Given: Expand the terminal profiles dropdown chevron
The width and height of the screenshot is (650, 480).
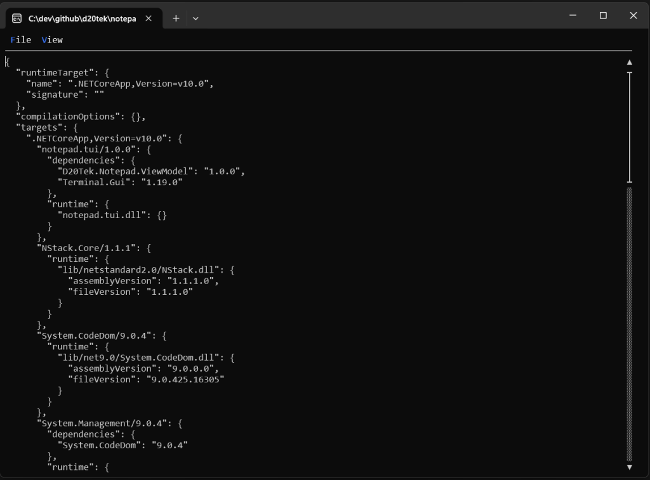Looking at the screenshot, I should tap(196, 18).
